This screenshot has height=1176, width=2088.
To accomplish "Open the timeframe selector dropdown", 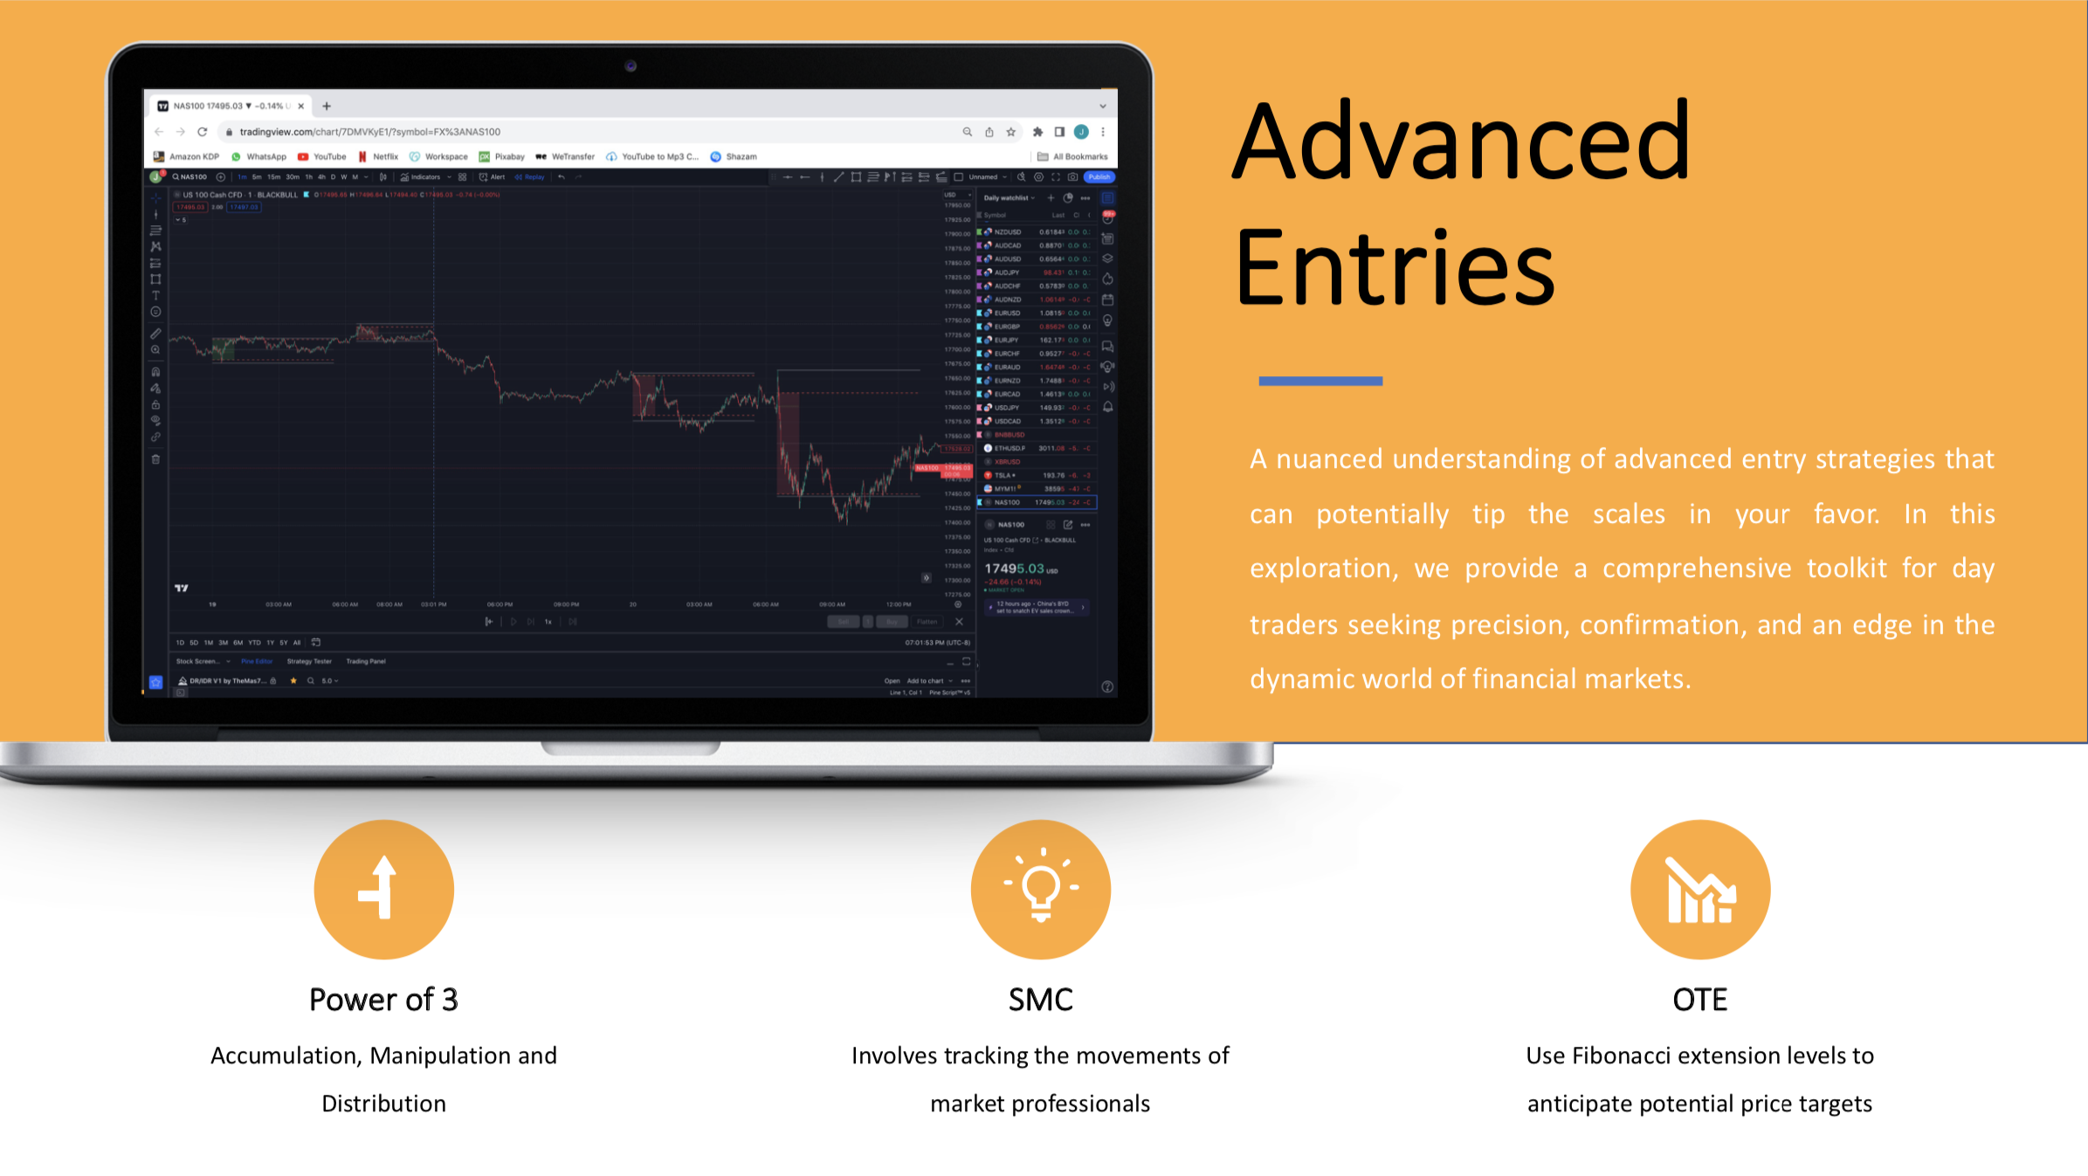I will coord(369,176).
